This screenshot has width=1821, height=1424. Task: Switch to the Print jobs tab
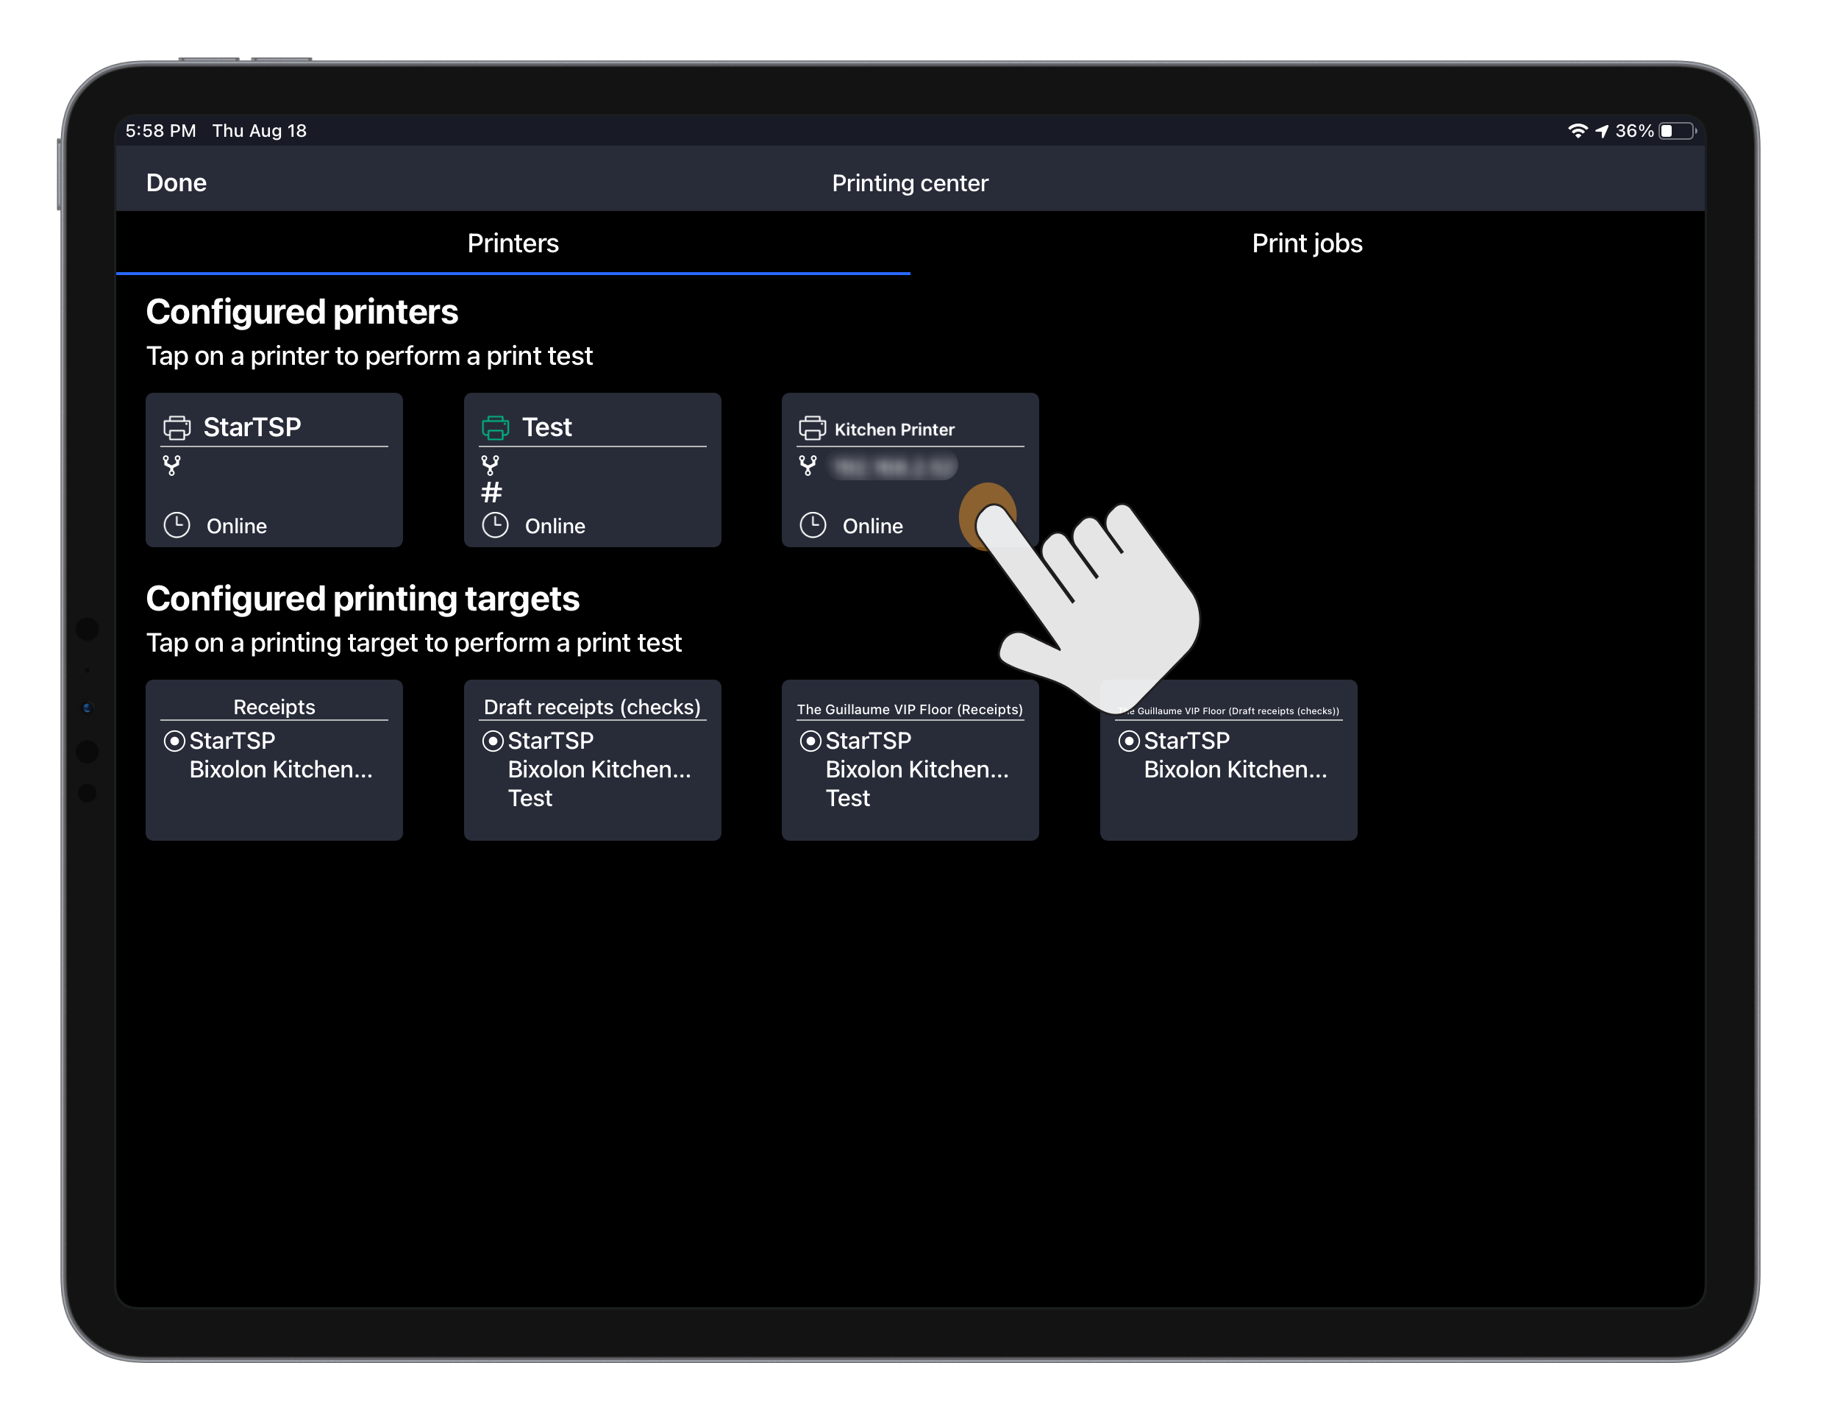[1307, 243]
